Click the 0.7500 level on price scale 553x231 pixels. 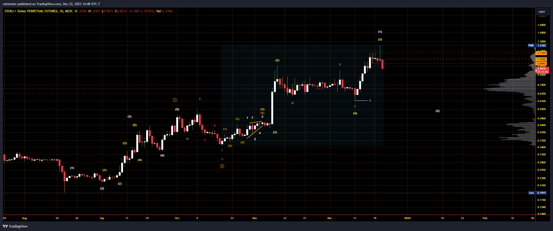pyautogui.click(x=542, y=85)
